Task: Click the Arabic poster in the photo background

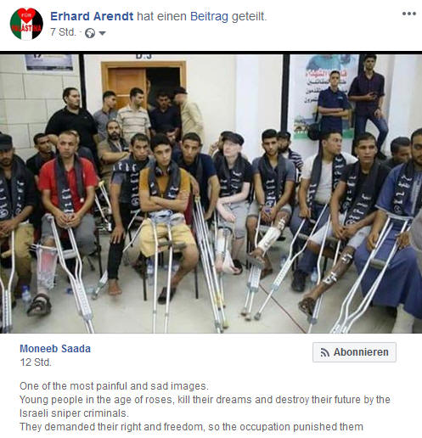Action: [x=324, y=97]
